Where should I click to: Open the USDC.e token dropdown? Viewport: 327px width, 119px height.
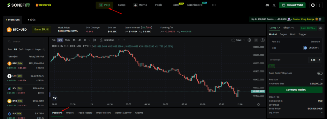311,48
